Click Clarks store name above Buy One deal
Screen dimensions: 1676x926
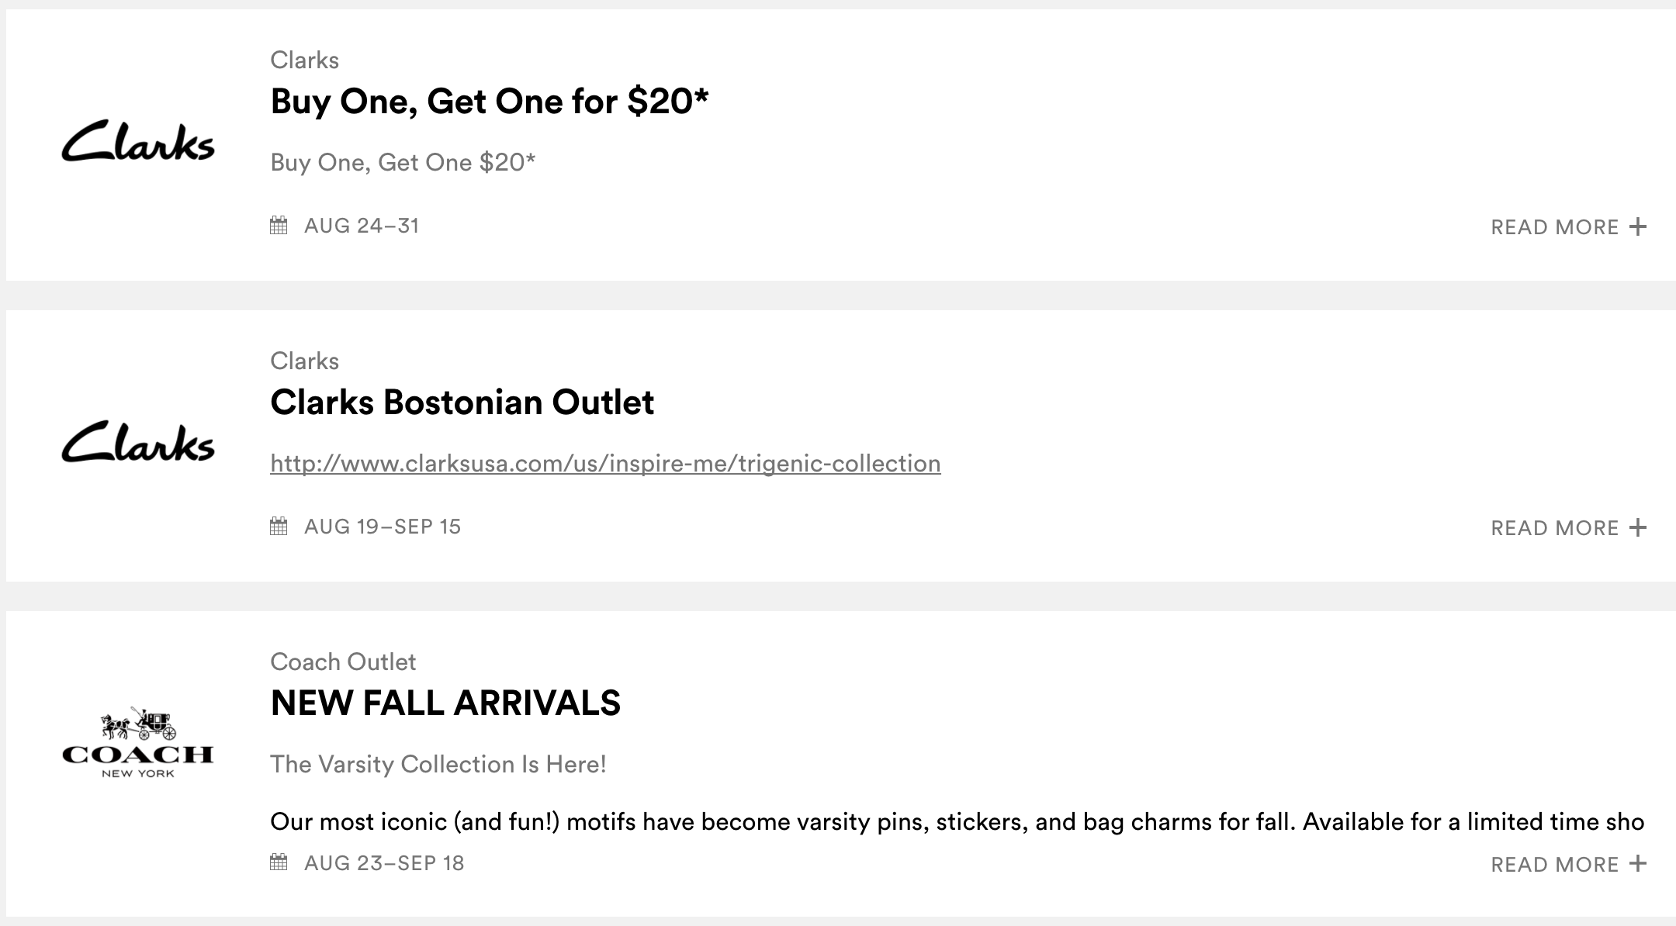coord(304,60)
